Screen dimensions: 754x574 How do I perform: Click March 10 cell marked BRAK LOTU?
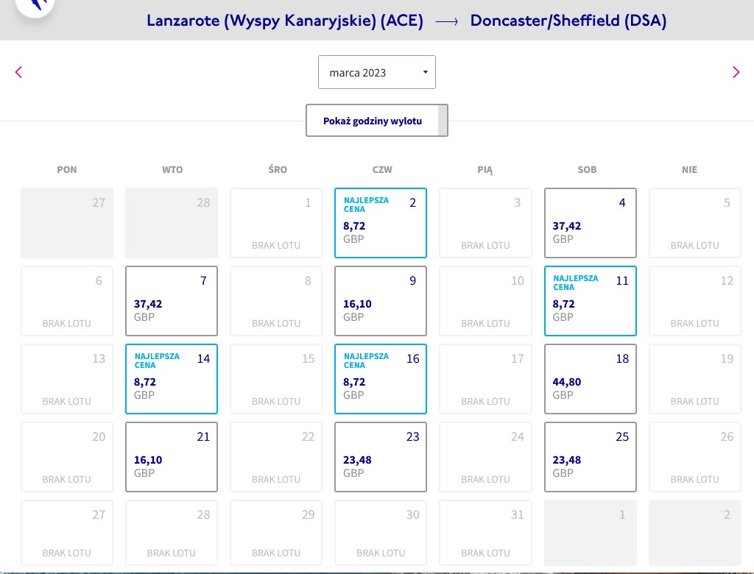(x=485, y=301)
